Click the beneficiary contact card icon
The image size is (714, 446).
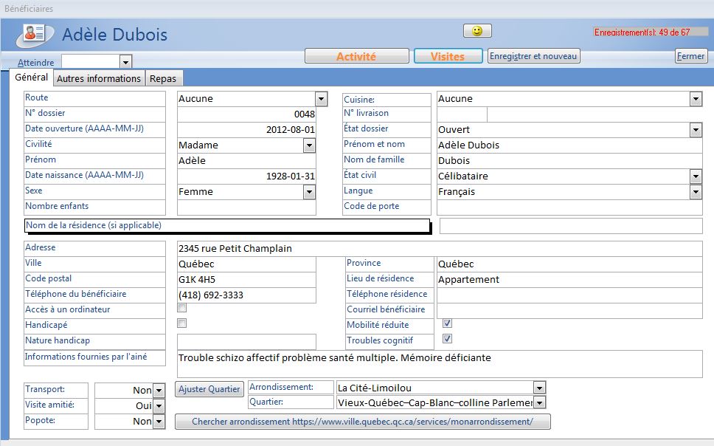35,34
